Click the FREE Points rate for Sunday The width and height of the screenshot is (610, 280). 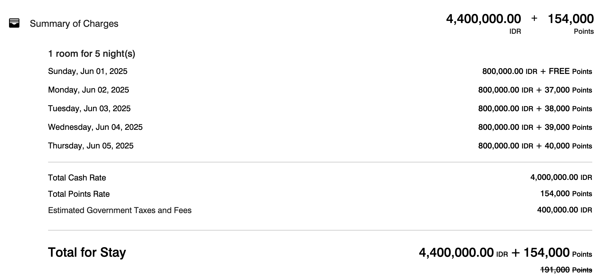(x=570, y=71)
